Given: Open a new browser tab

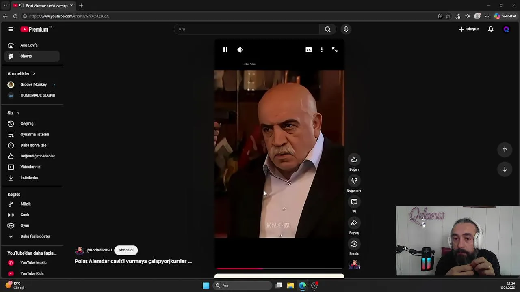Looking at the screenshot, I should tap(81, 6).
